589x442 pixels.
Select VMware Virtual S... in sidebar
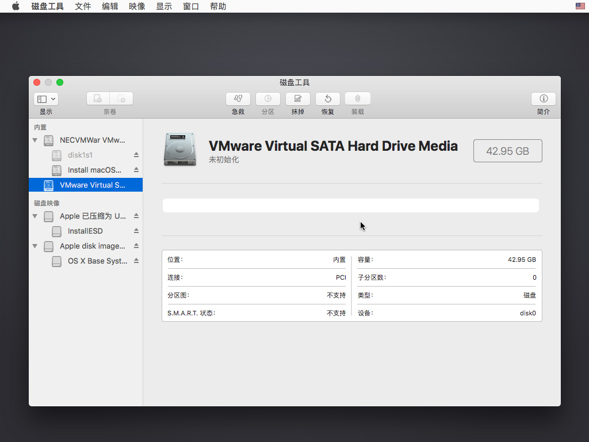coord(86,185)
